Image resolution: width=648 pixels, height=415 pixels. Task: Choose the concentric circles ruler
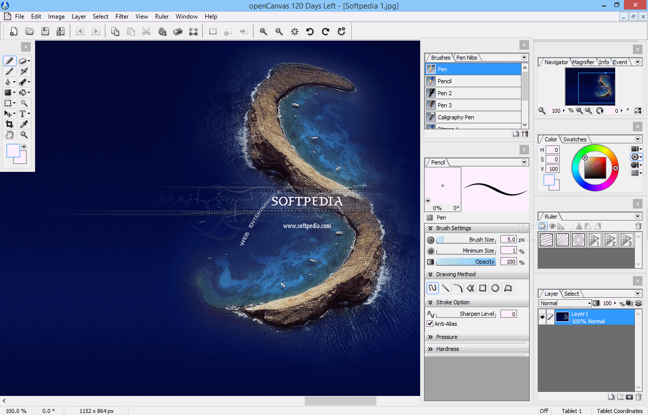click(578, 240)
